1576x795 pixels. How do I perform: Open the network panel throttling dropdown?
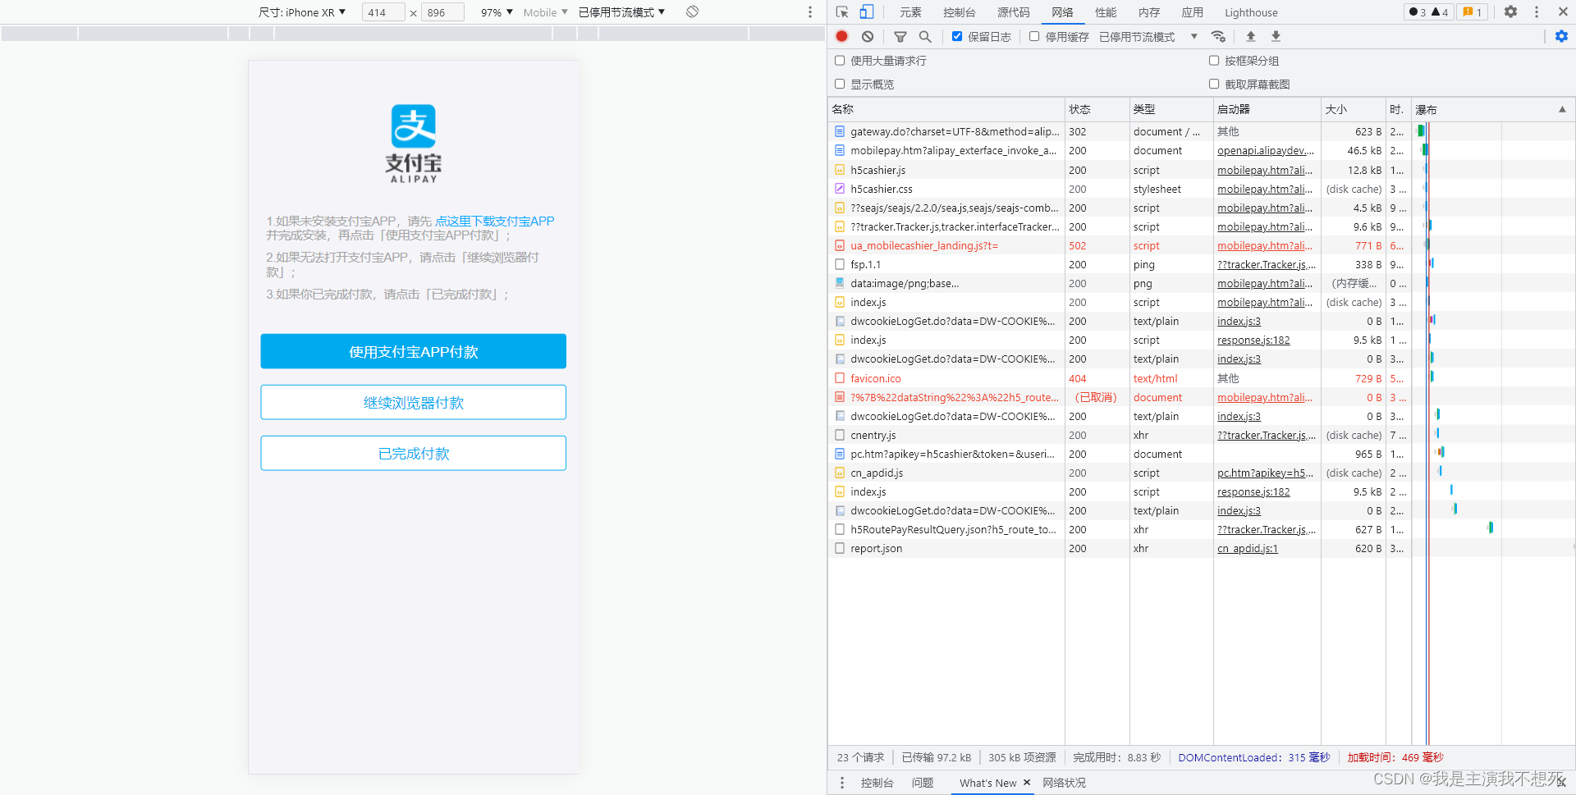(x=1148, y=37)
